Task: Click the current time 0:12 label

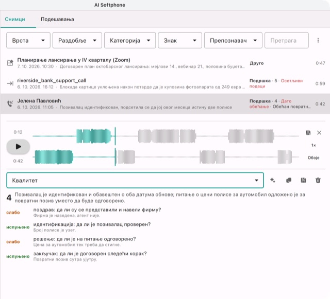Action: coord(18,132)
